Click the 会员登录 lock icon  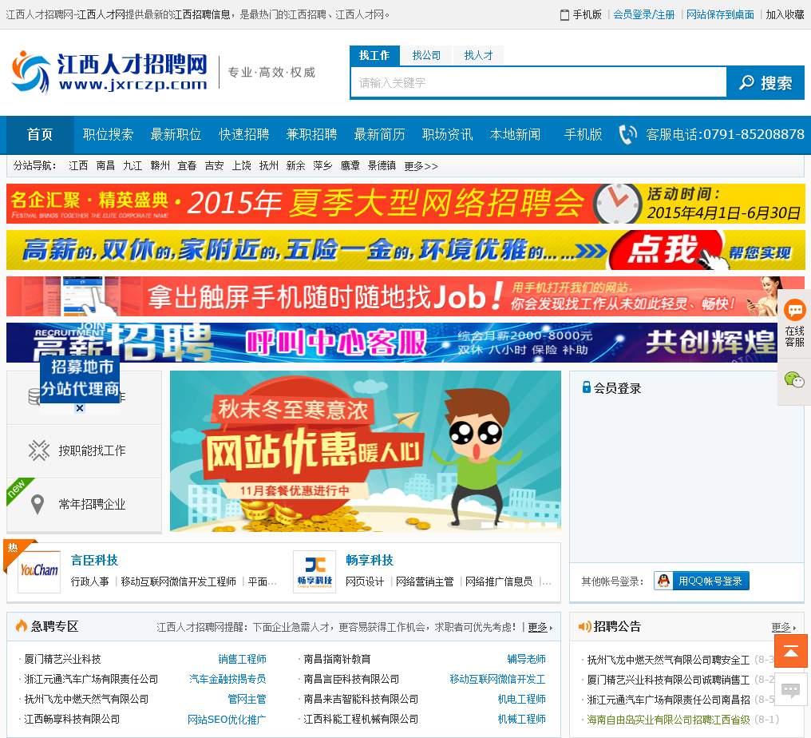click(586, 387)
